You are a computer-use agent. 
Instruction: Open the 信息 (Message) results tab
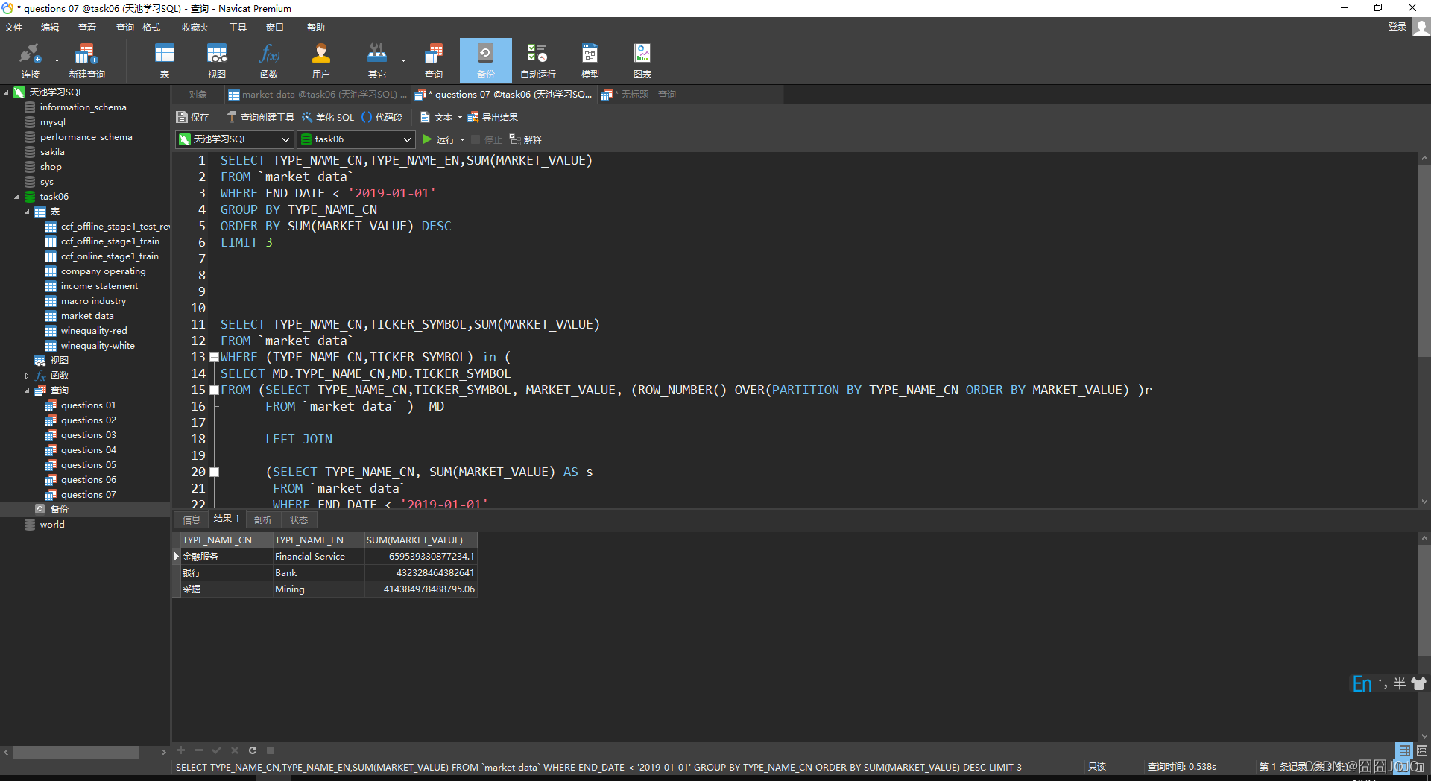(x=192, y=519)
